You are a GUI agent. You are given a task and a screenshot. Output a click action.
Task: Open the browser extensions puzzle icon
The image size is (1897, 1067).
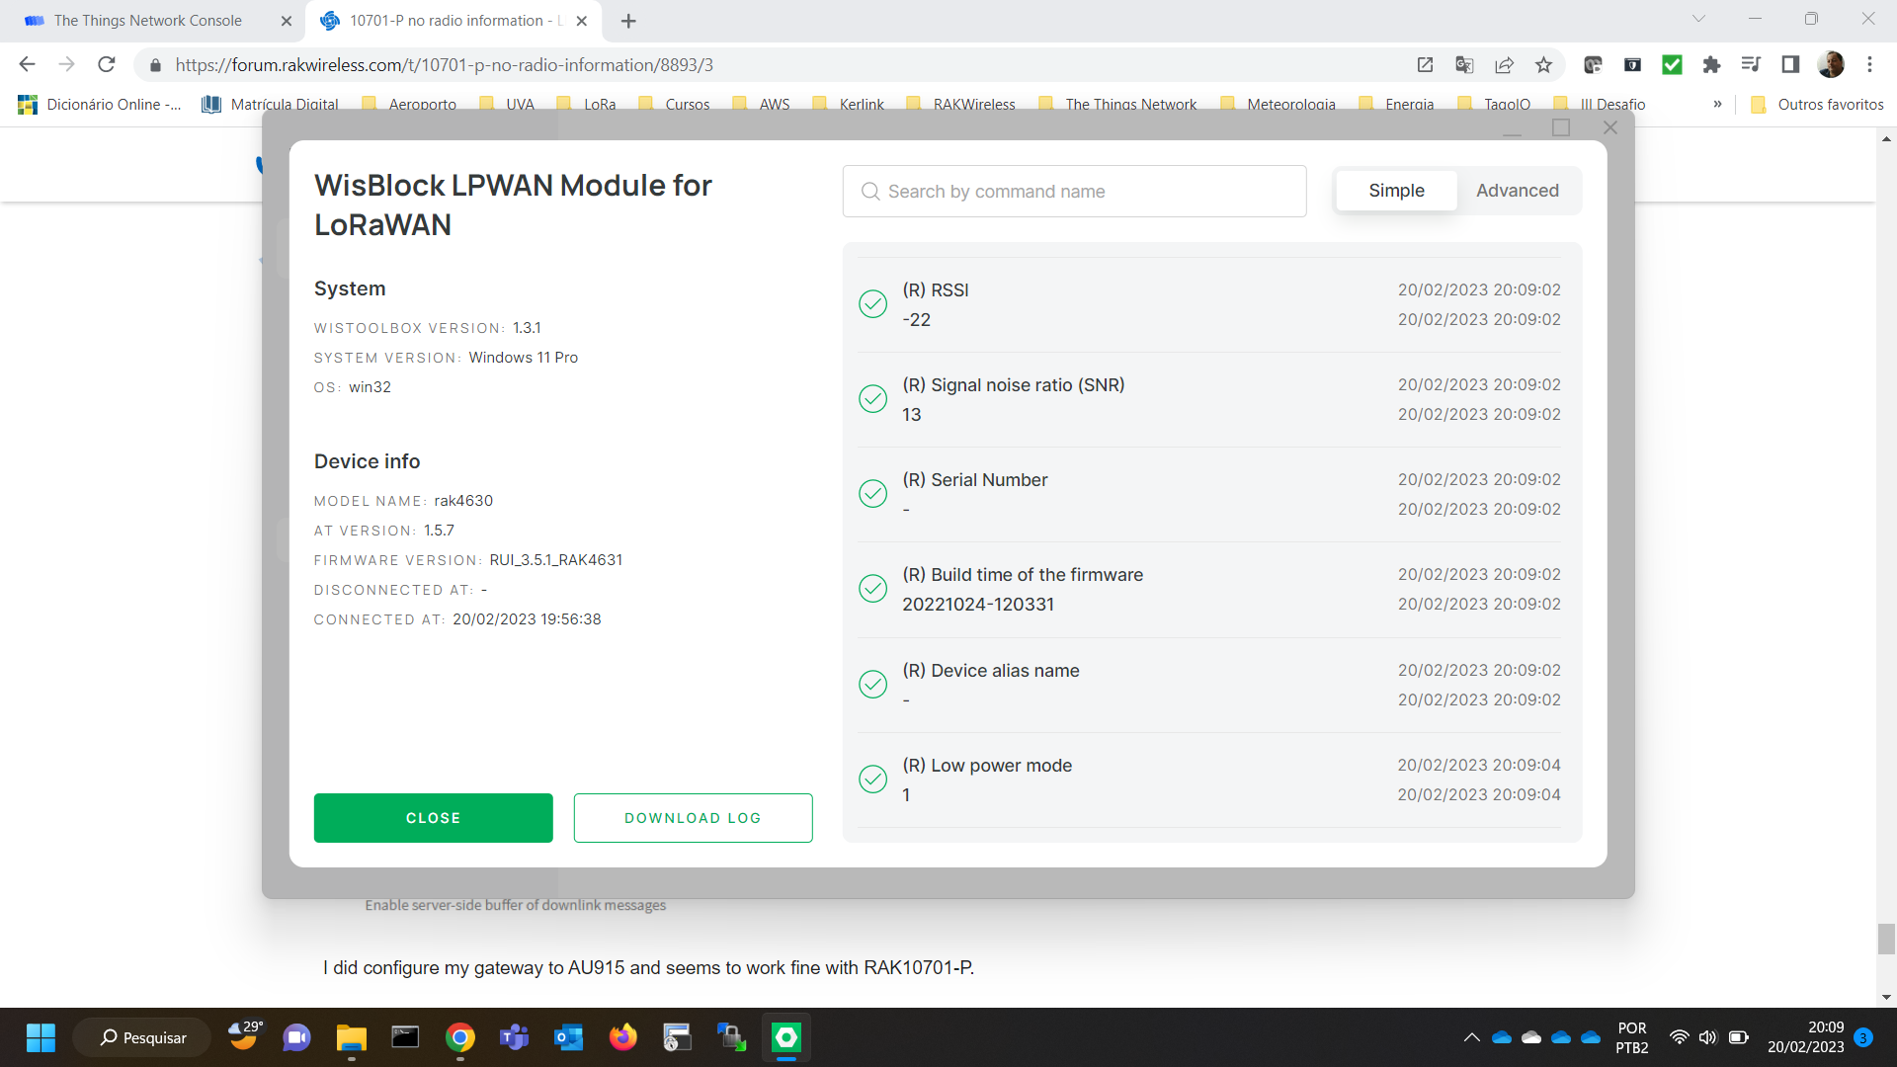1711,65
